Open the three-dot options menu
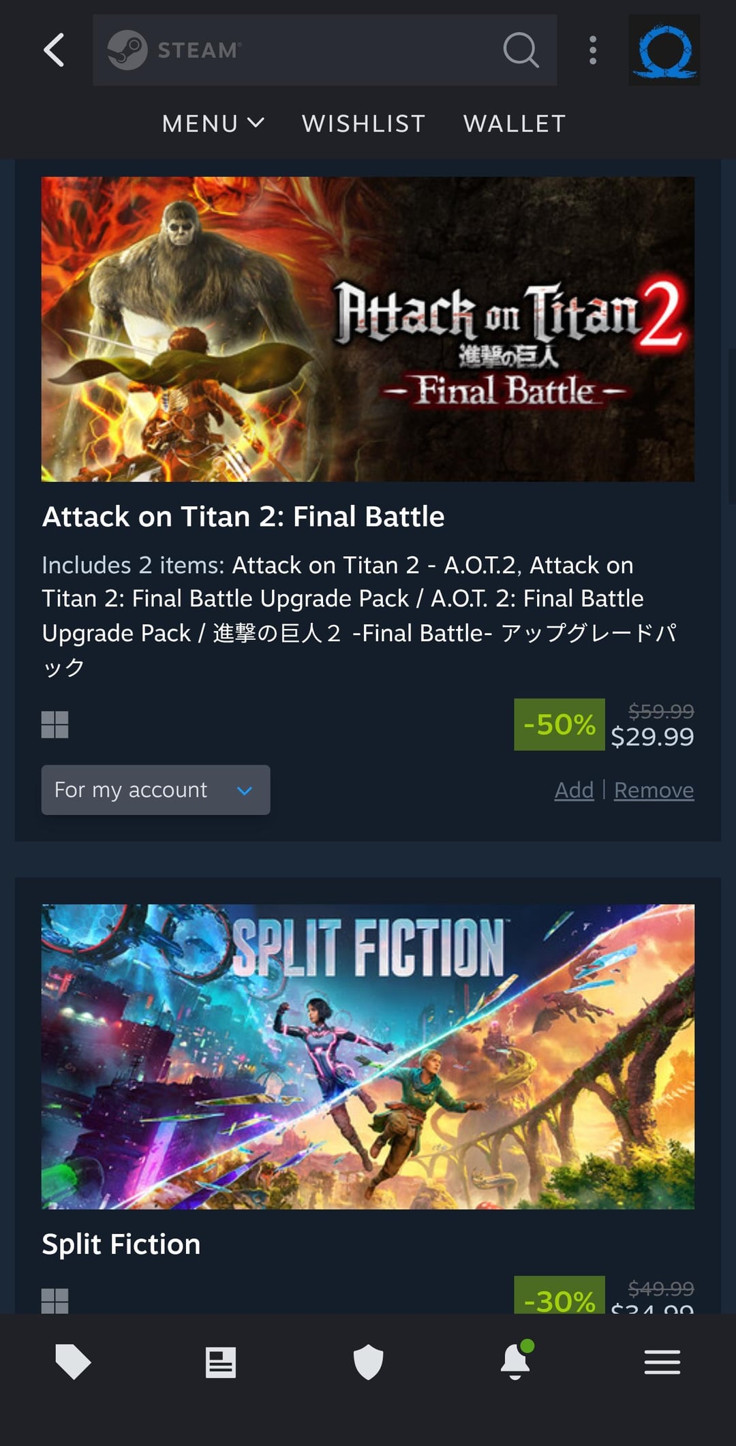 [x=593, y=50]
